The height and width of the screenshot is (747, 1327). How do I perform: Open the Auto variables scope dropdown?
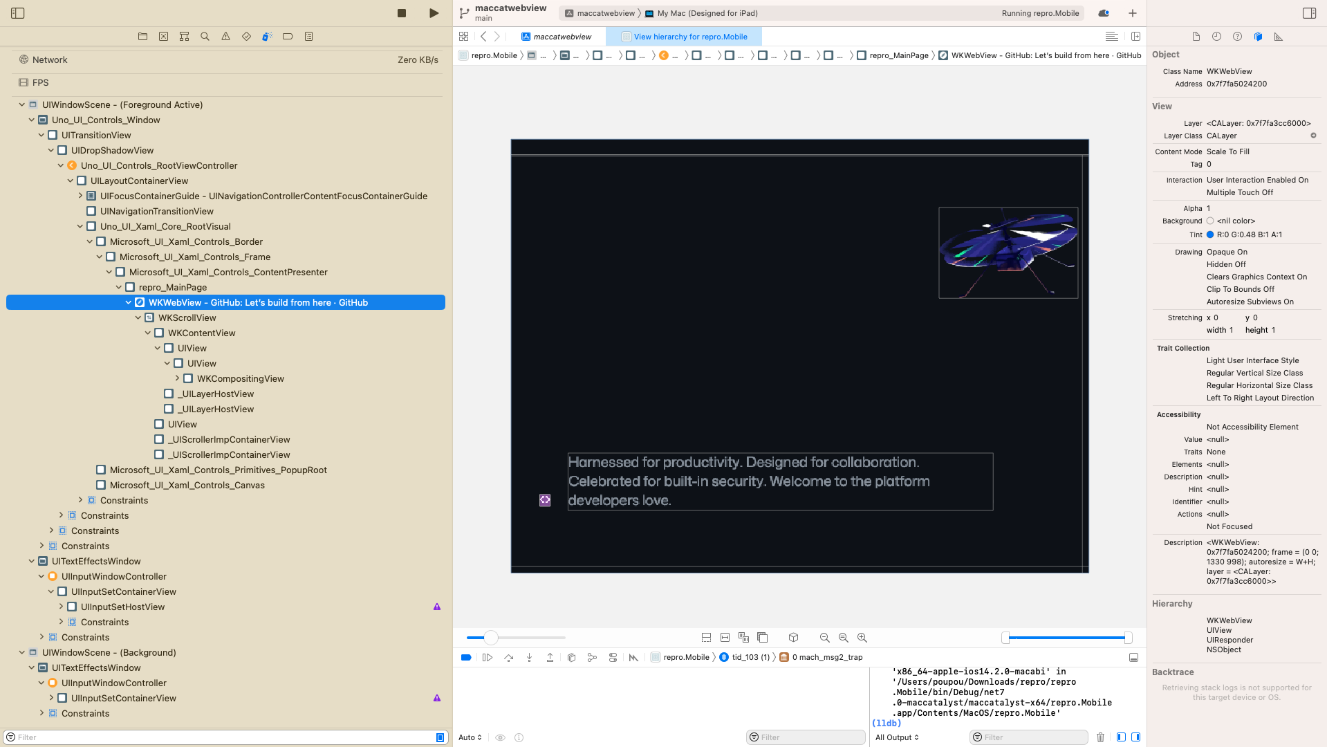[x=470, y=737]
